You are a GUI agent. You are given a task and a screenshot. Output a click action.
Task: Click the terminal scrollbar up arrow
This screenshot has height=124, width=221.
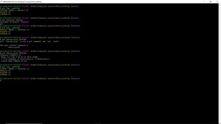point(220,4)
